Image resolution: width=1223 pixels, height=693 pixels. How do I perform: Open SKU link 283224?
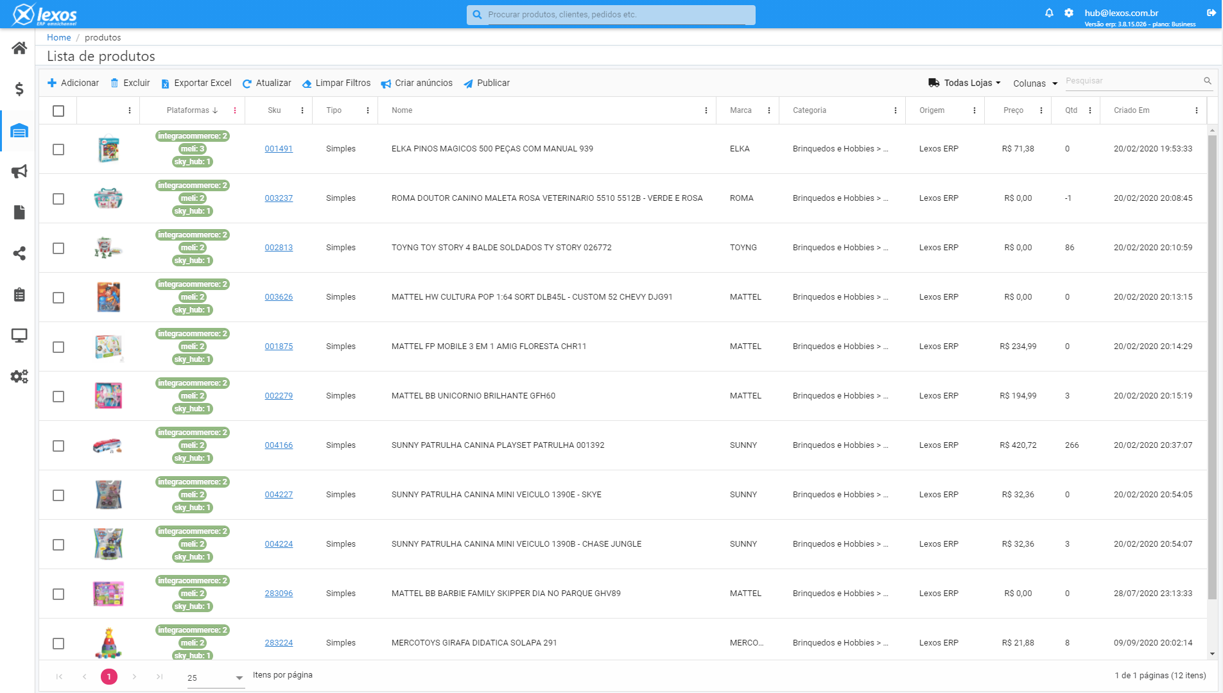279,643
